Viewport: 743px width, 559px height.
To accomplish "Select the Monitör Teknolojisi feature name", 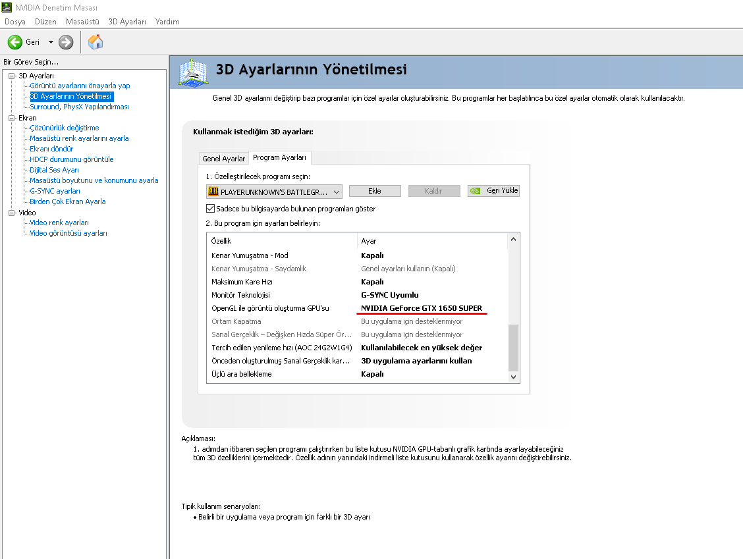I will (240, 295).
